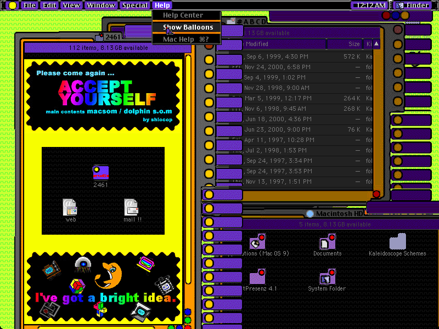The width and height of the screenshot is (439, 329).
Task: Click the 2461 window title
Action: (113, 37)
